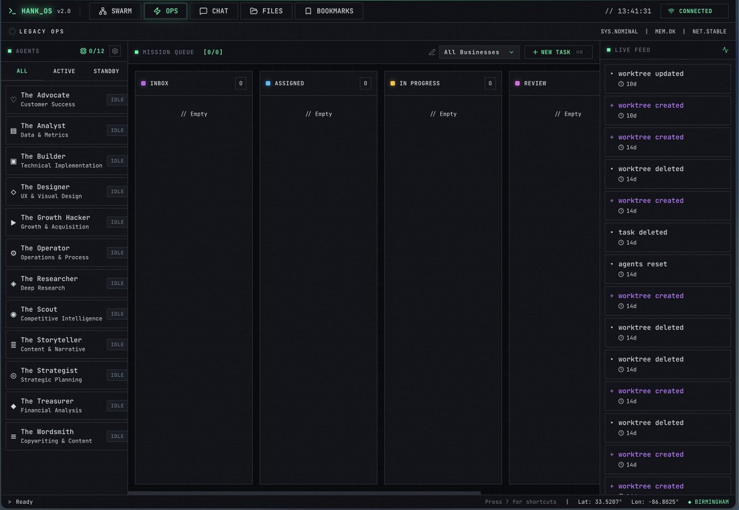Click the 'worktree updated' feed entry
This screenshot has width=739, height=510.
(x=668, y=78)
